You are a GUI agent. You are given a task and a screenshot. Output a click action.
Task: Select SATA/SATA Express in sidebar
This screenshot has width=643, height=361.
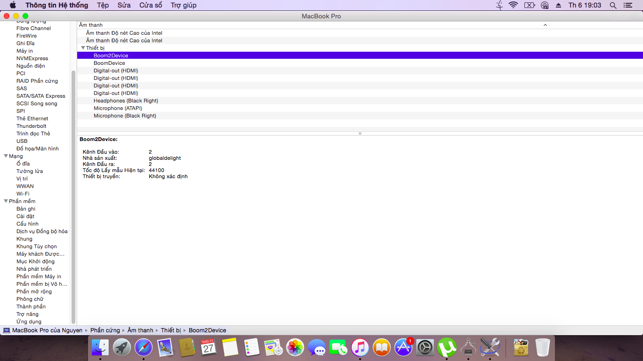[41, 96]
